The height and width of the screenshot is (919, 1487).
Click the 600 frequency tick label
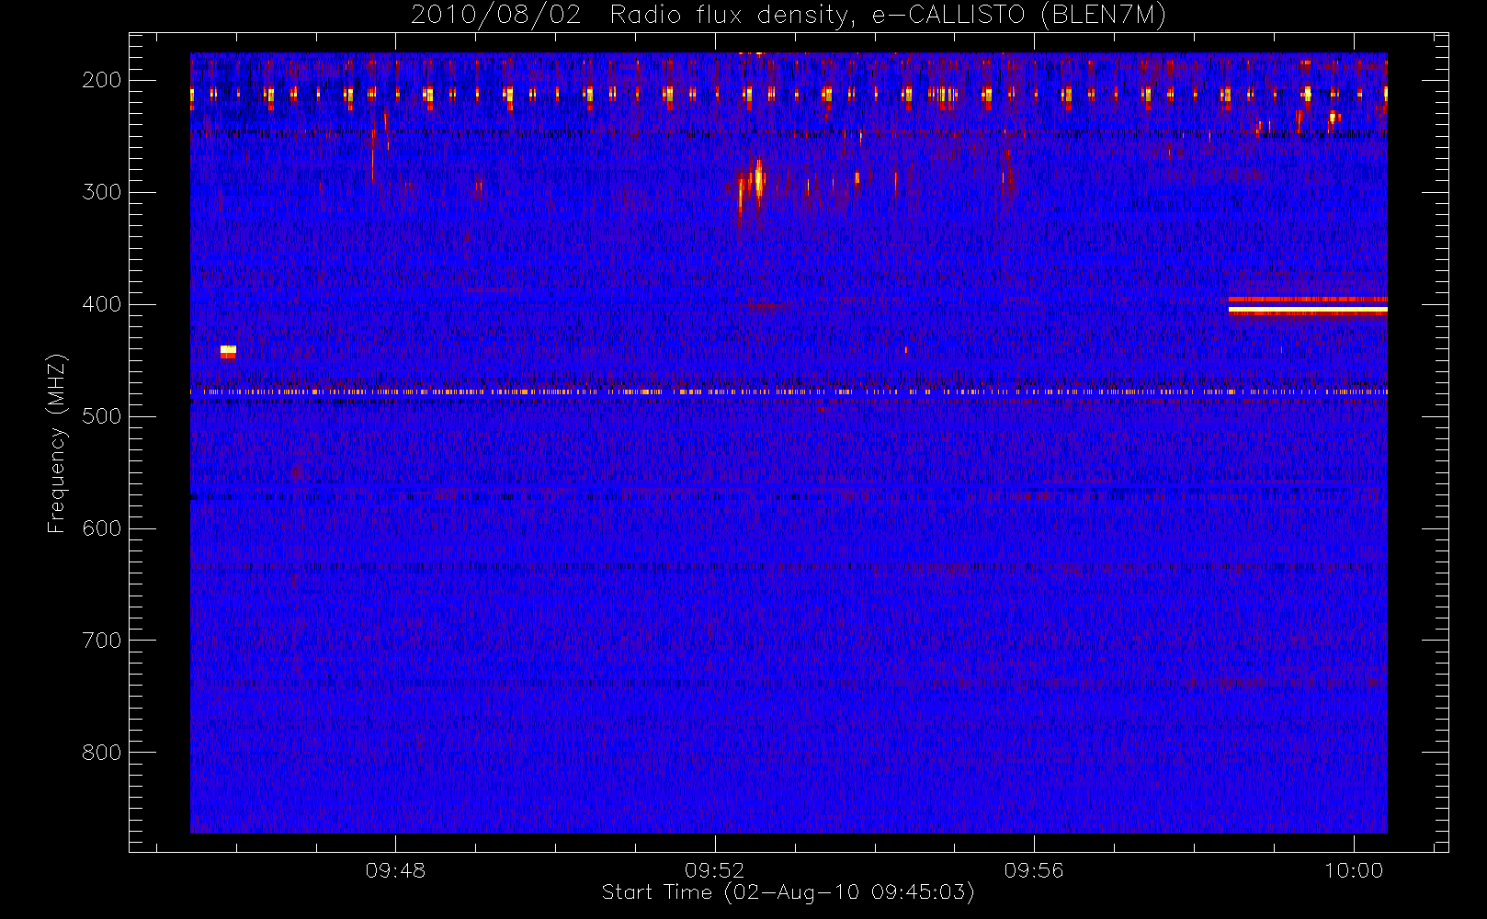pos(102,528)
